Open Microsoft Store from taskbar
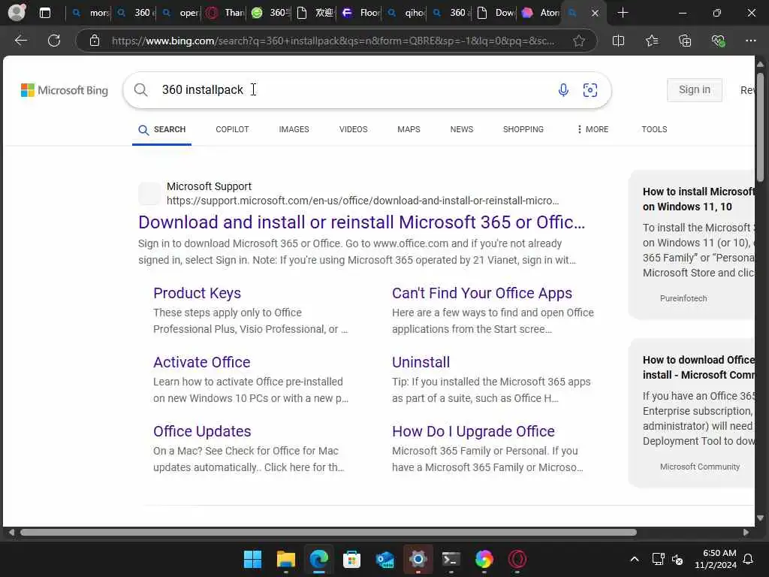The width and height of the screenshot is (769, 577). click(351, 559)
